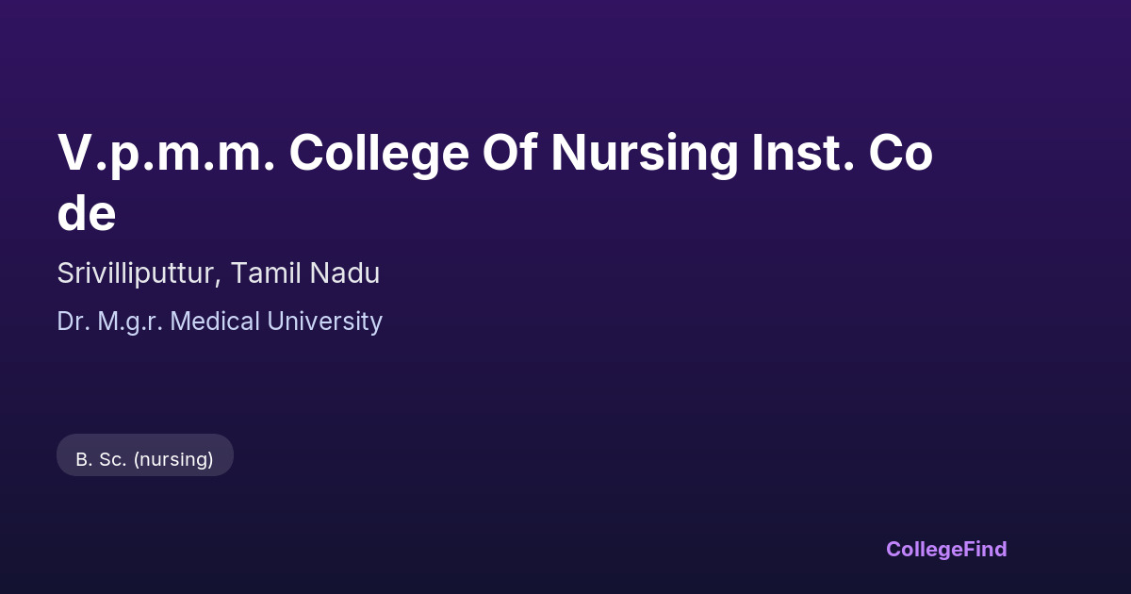Click "Tamil Nadu" in the location line
Viewport: 1131px width, 594px height.
tap(305, 273)
